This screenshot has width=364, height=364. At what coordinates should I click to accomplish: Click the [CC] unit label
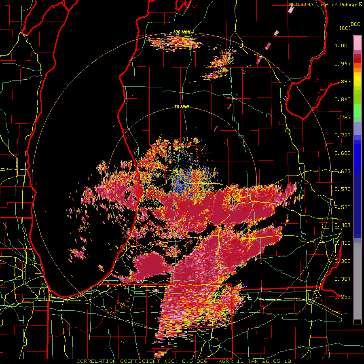tap(345, 28)
